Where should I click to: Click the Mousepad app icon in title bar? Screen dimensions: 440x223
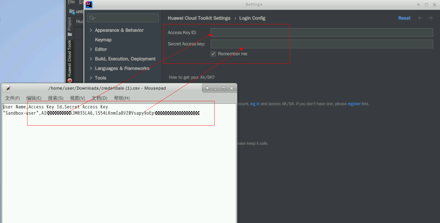pyautogui.click(x=7, y=88)
